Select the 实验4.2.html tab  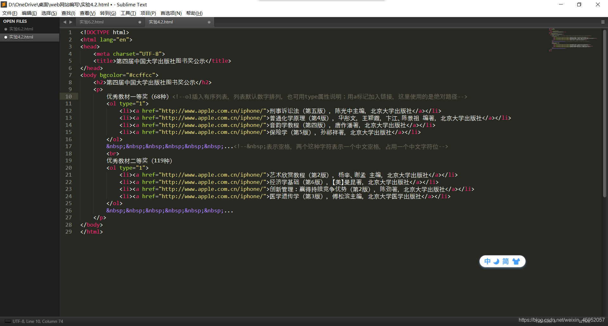[180, 22]
